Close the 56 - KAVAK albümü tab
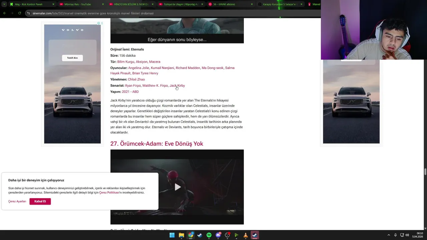Viewport: 427px width, 240px height. tap(252, 4)
